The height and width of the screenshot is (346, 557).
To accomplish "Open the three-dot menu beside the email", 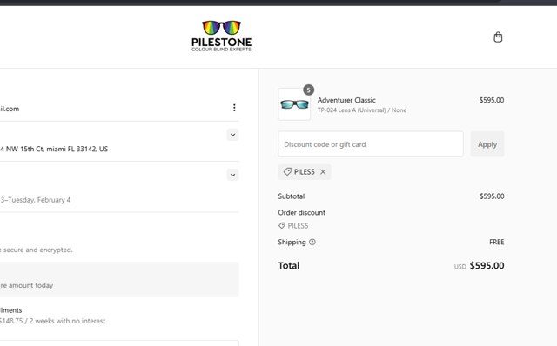I will 234,108.
